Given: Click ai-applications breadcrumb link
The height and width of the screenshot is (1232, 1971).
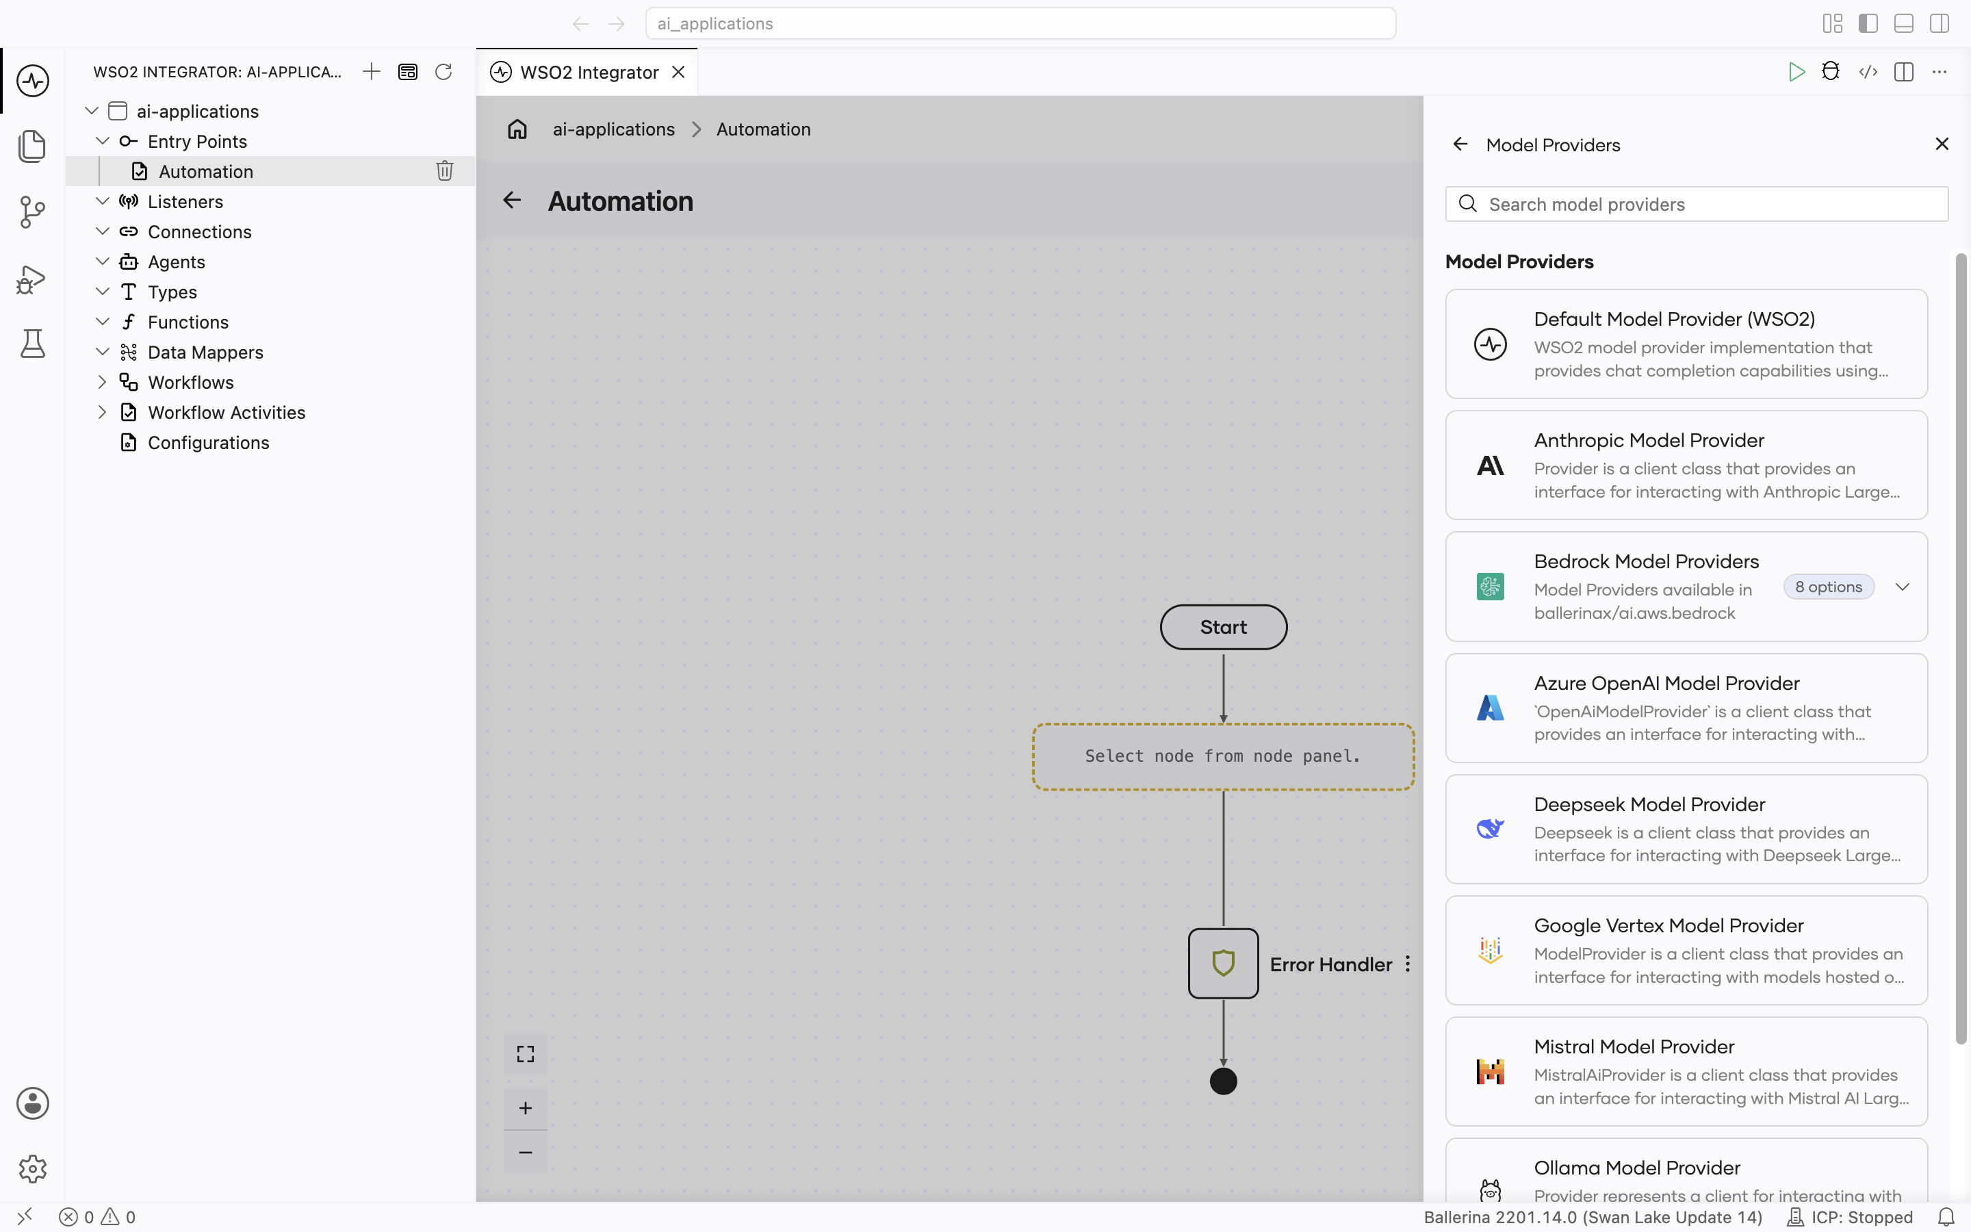Looking at the screenshot, I should [x=613, y=129].
